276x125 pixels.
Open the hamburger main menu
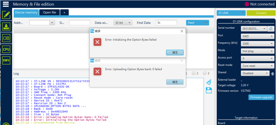pos(6,4)
